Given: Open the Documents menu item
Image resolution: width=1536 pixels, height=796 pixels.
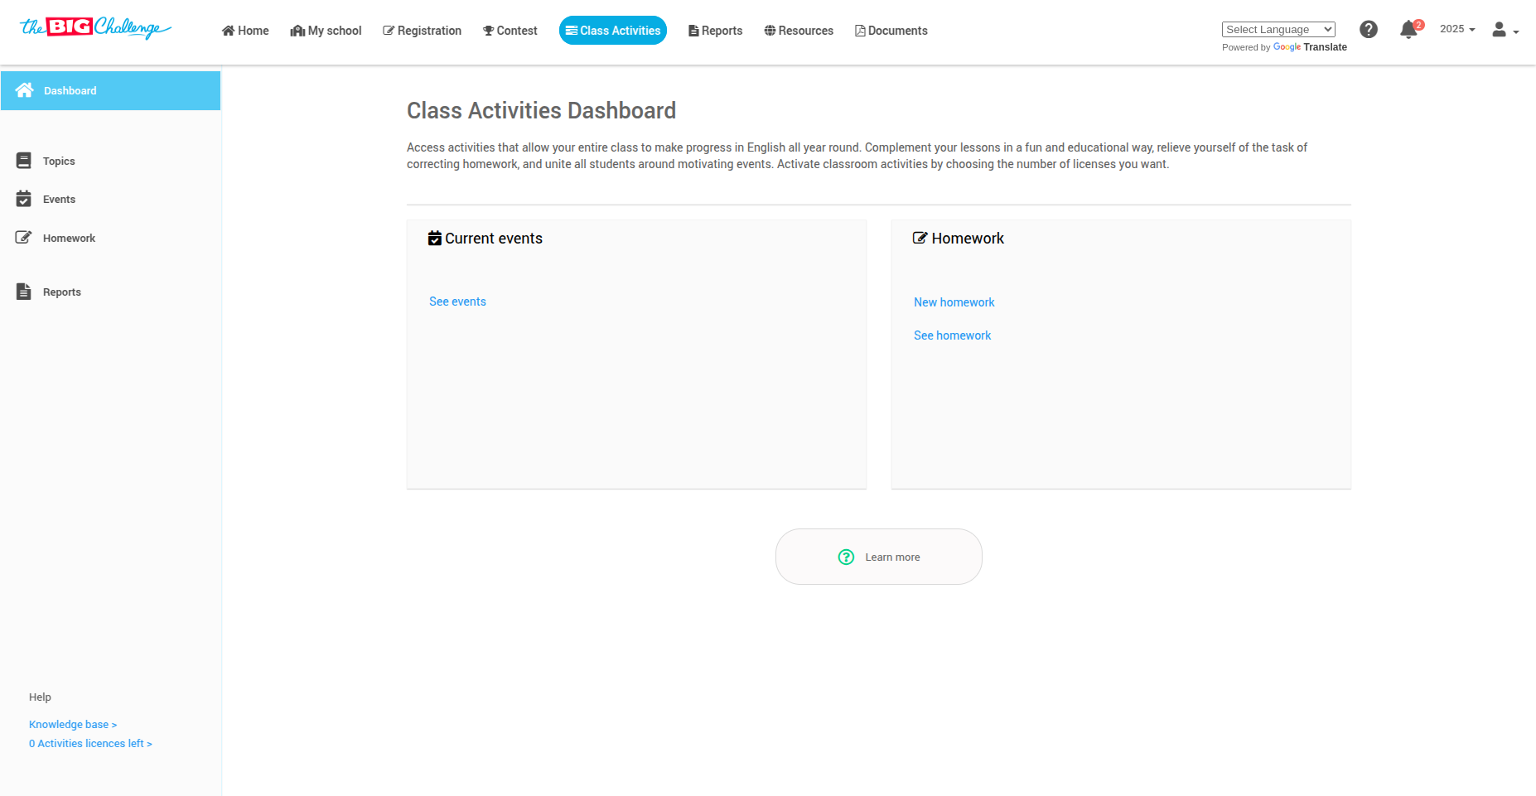Looking at the screenshot, I should 891,31.
